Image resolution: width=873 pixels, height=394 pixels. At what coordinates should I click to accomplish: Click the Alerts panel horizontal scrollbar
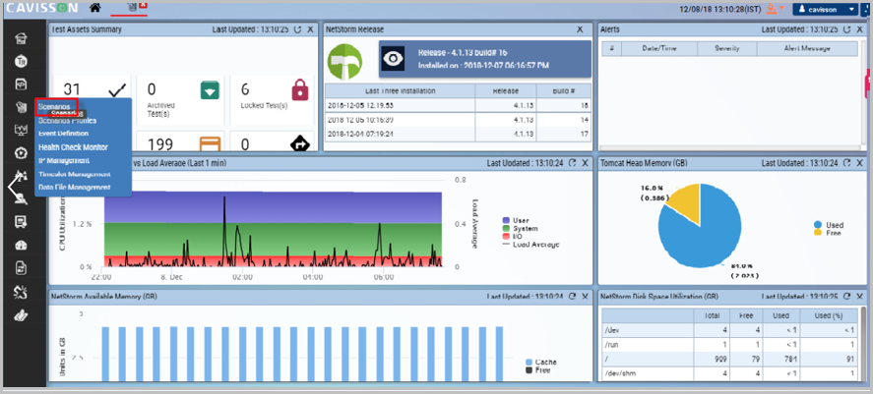[729, 147]
